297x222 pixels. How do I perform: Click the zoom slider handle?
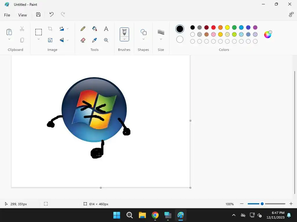pyautogui.click(x=262, y=204)
